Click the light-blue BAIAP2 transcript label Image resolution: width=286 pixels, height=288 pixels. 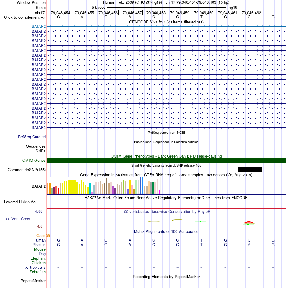click(39, 26)
